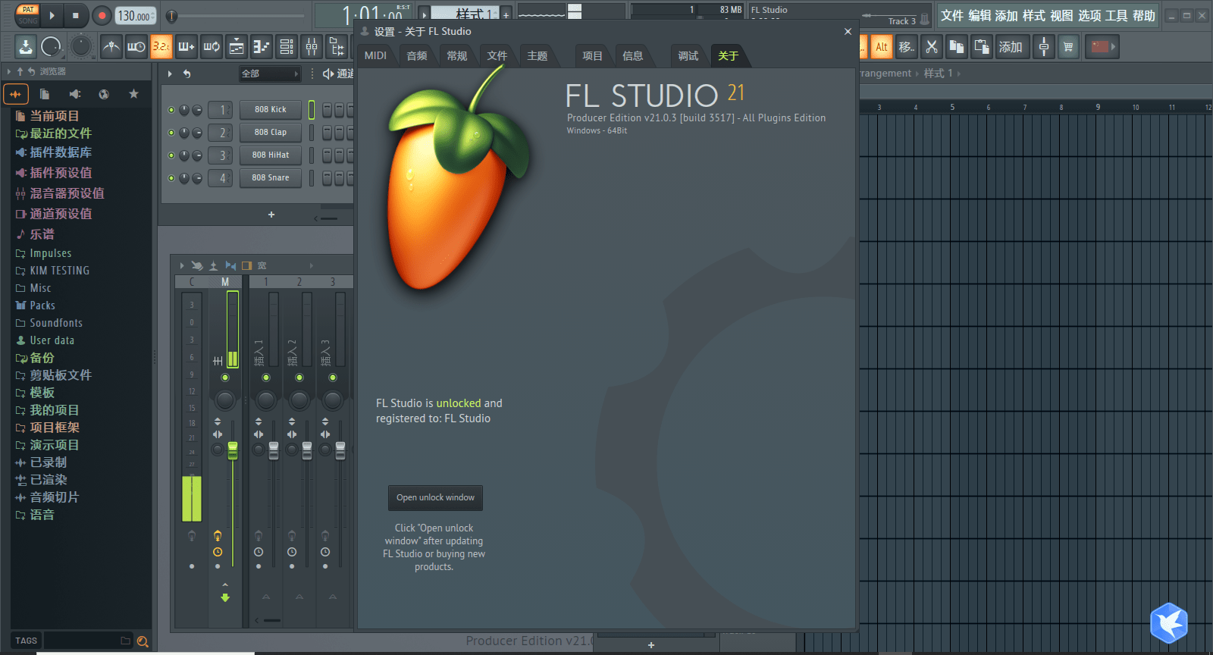Click the Play button in transport
The height and width of the screenshot is (655, 1213).
tap(52, 15)
